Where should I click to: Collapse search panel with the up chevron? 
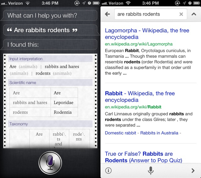(194, 14)
